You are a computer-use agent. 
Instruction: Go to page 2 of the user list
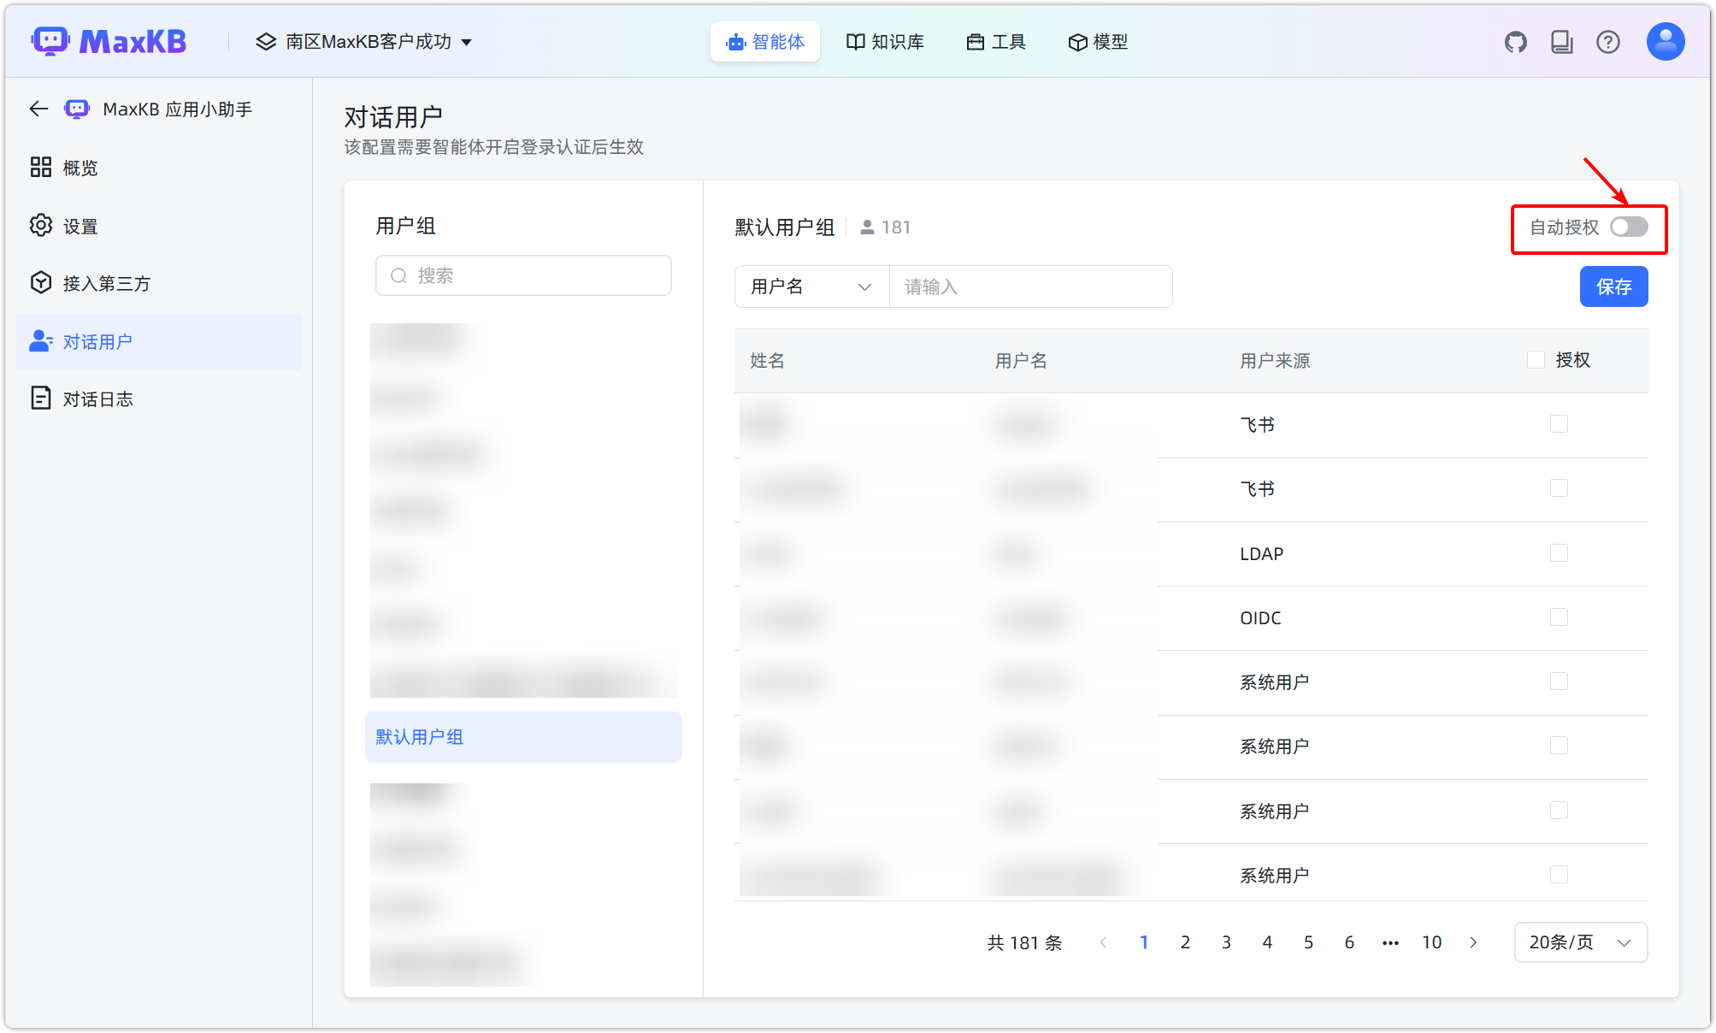click(x=1185, y=942)
